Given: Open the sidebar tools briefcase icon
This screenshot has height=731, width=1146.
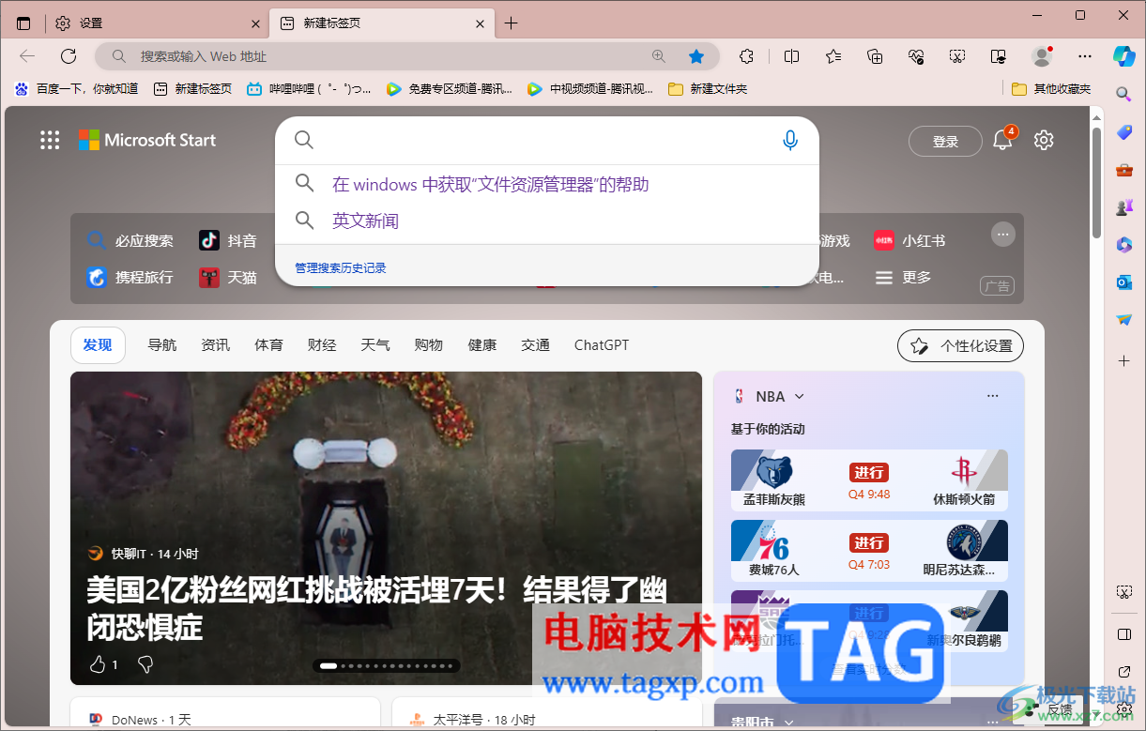Looking at the screenshot, I should click(1123, 170).
